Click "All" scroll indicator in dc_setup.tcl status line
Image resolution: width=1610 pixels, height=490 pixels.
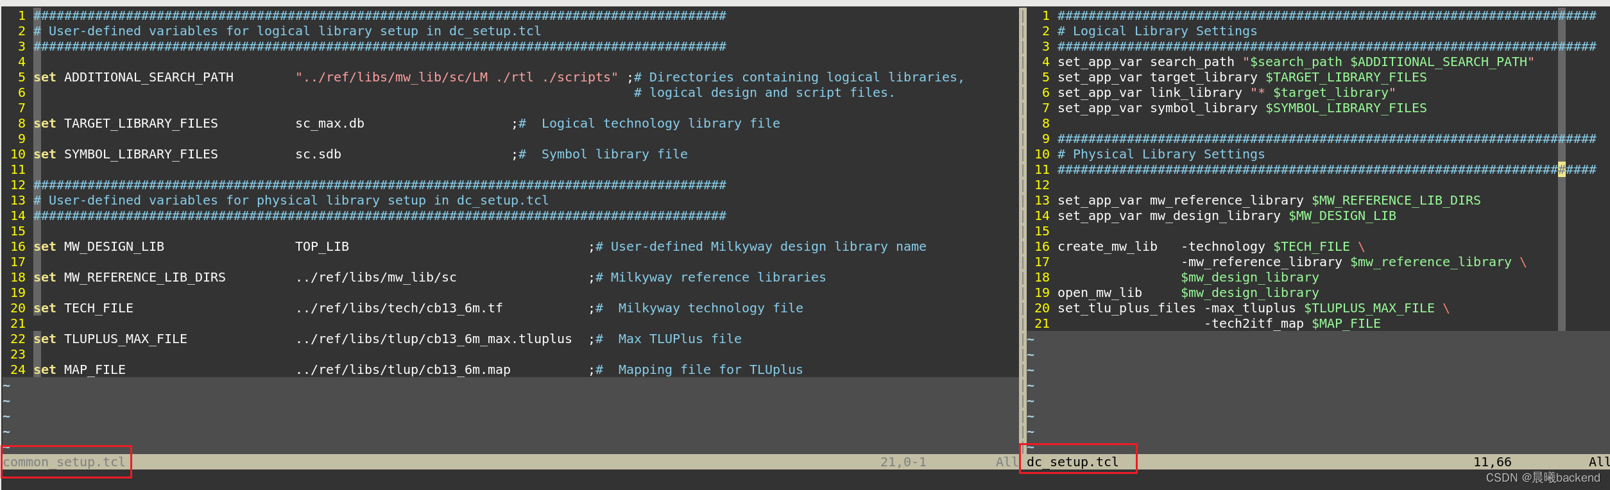click(x=1598, y=462)
